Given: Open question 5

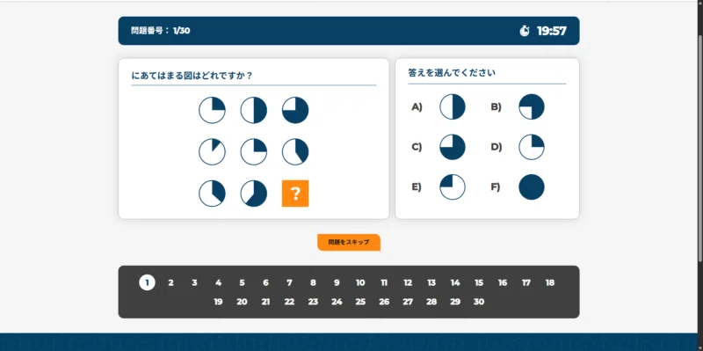Looking at the screenshot, I should pyautogui.click(x=243, y=282).
